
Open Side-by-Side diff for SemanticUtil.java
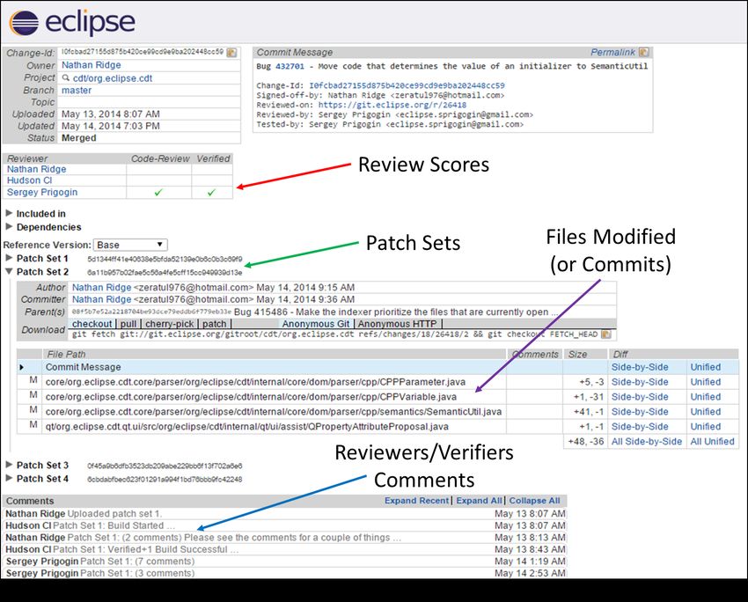tap(640, 411)
